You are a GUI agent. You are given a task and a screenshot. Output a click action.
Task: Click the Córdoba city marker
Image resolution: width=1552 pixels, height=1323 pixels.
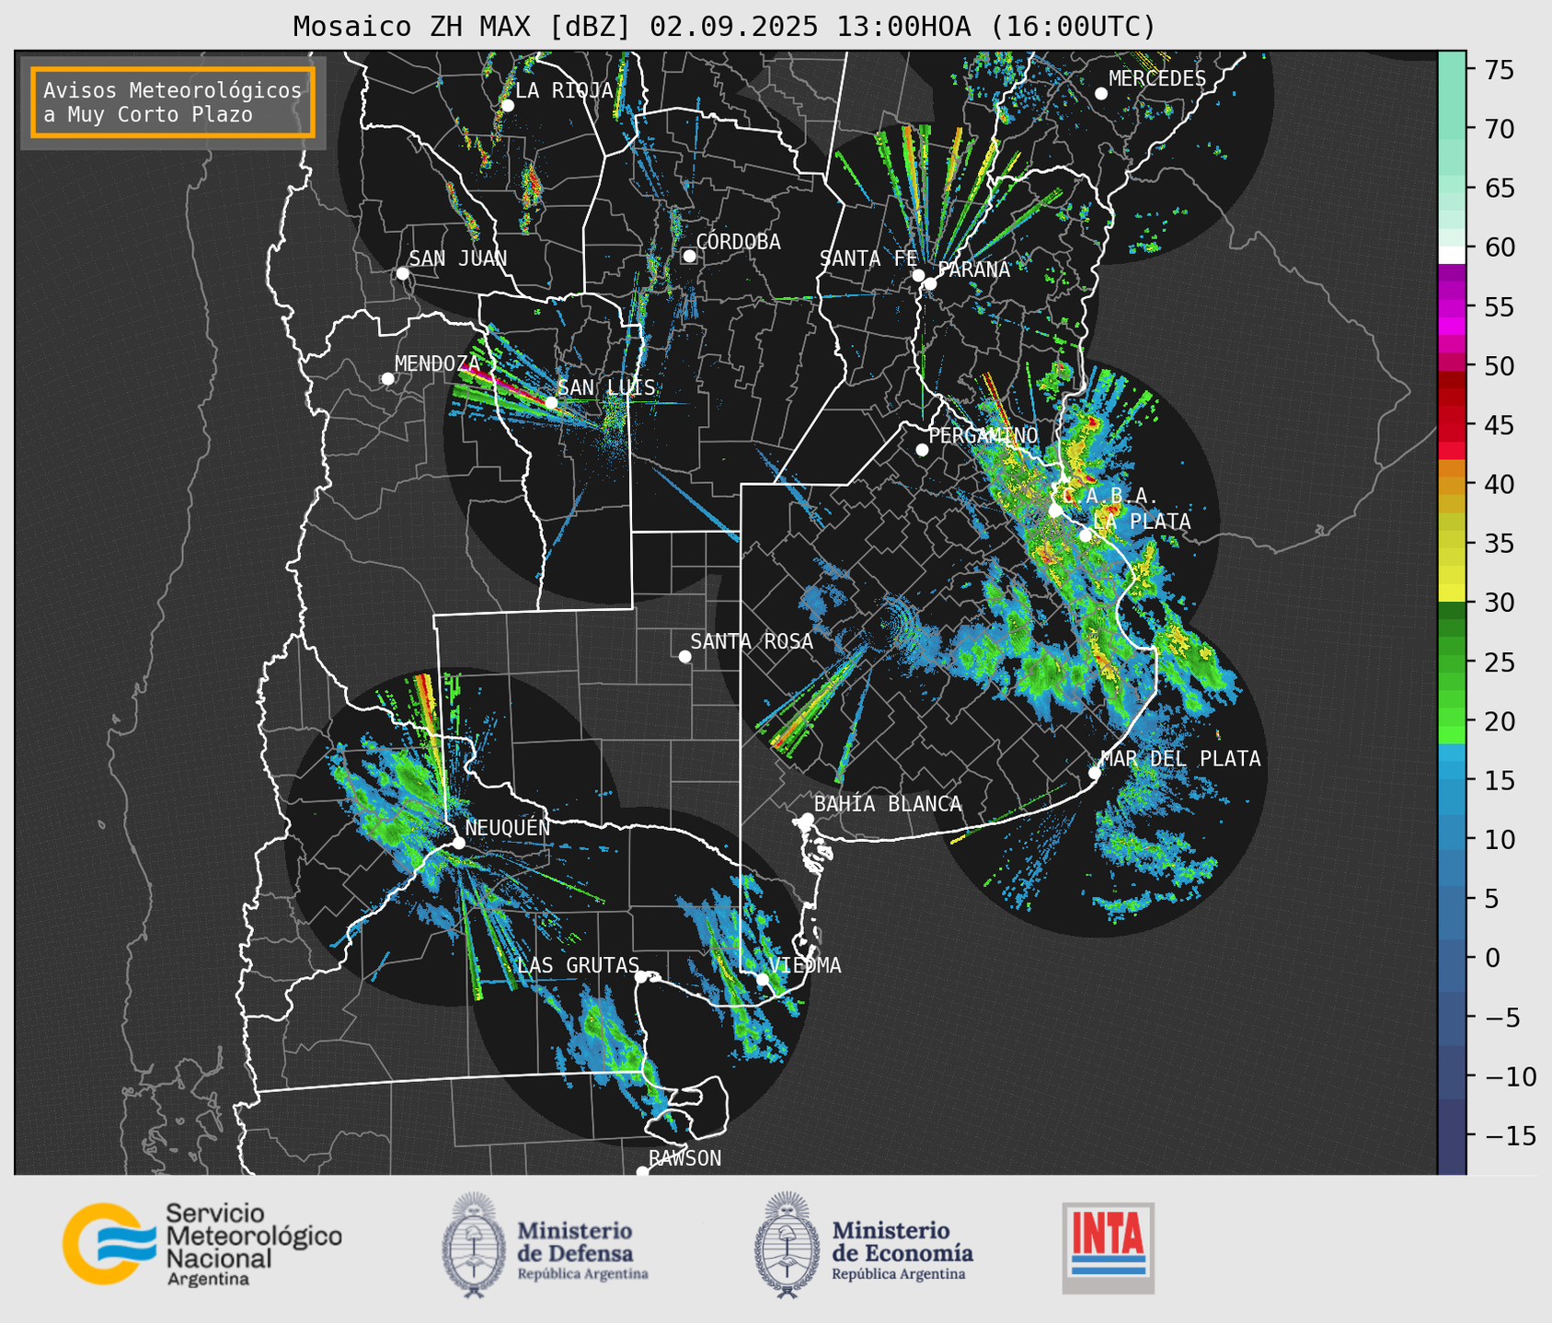(x=689, y=256)
